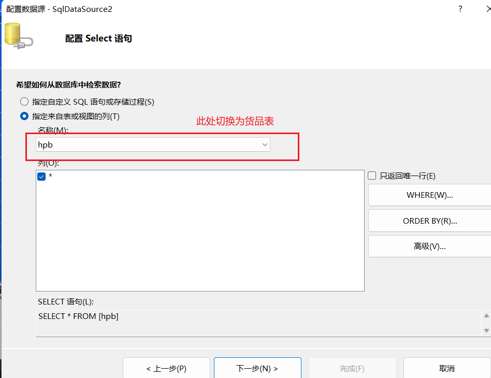Click SELECT statement scrollbar up arrow
This screenshot has width=491, height=378.
click(486, 316)
